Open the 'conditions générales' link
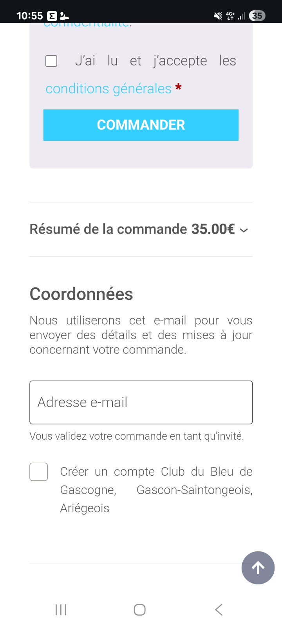Image resolution: width=282 pixels, height=627 pixels. 108,89
